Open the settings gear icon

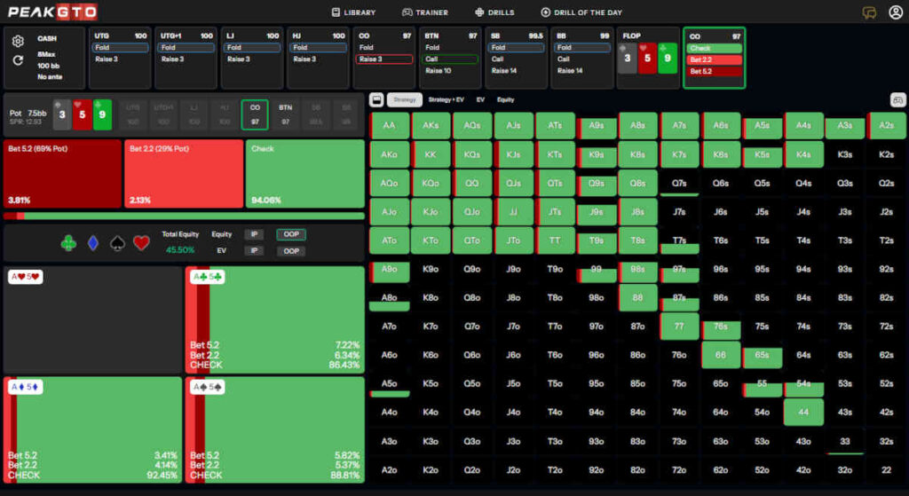pos(18,41)
